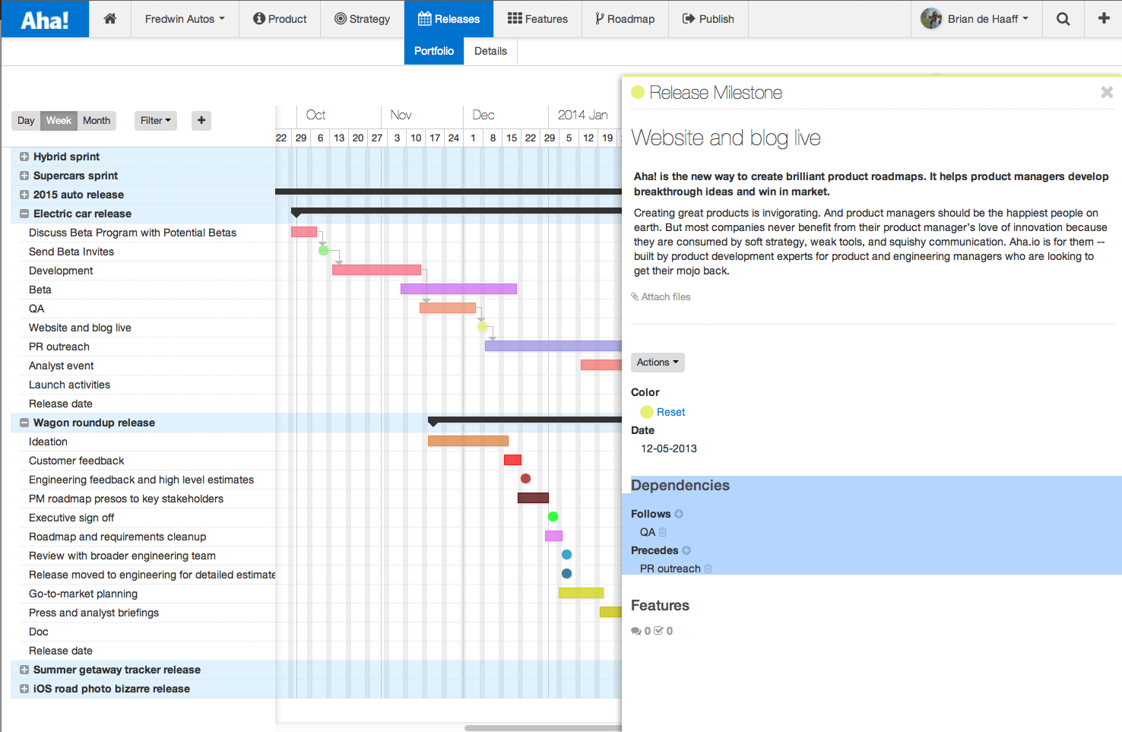Click yellow milestone dot next to panel title
This screenshot has height=732, width=1122.
638,92
